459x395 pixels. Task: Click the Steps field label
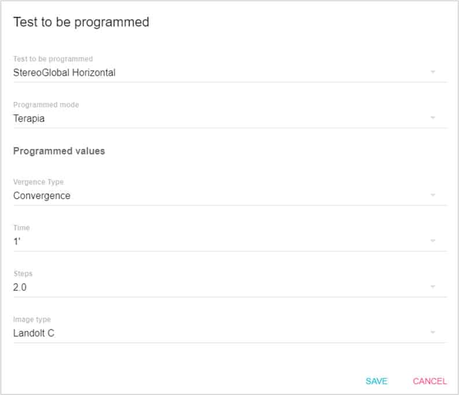(x=23, y=273)
